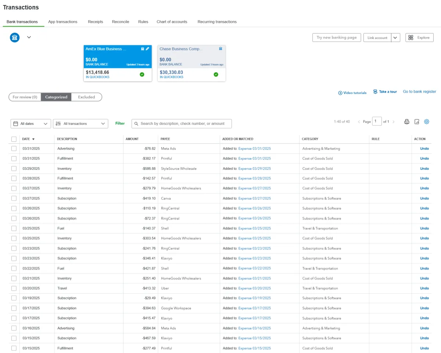Viewport: 441px width, 353px height.
Task: Go to next page arrow
Action: (x=393, y=122)
